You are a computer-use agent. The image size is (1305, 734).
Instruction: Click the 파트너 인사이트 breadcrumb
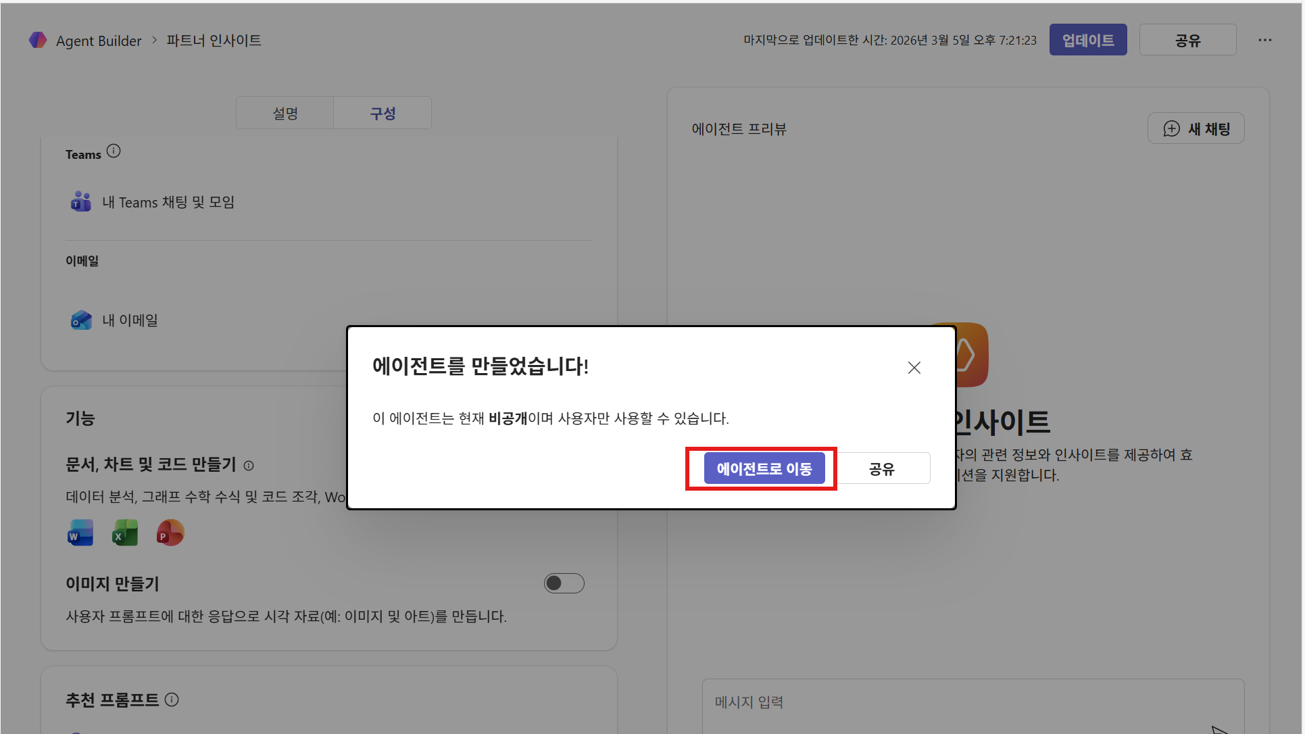click(x=214, y=41)
